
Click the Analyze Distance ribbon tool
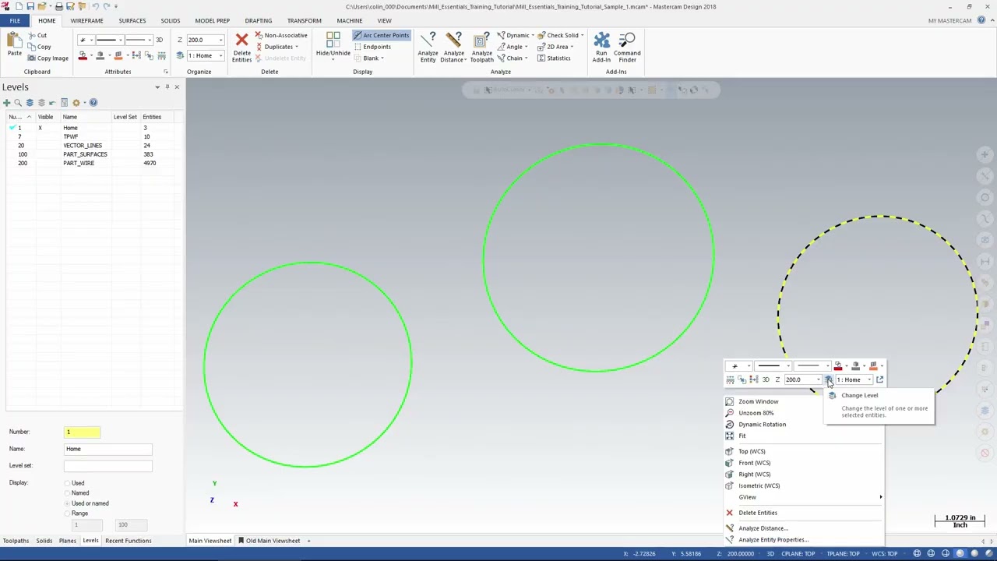tap(453, 47)
